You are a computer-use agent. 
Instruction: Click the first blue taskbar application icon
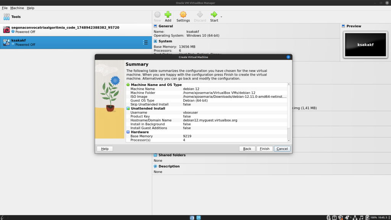pyautogui.click(x=192, y=217)
